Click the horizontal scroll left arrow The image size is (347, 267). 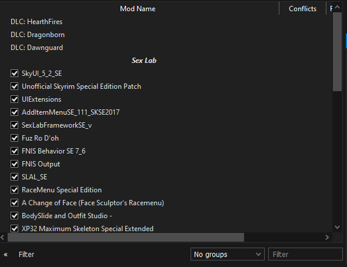[2, 238]
